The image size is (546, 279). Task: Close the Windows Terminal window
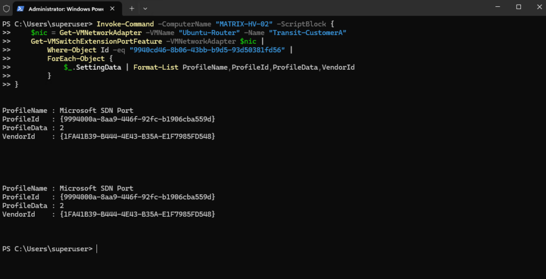[x=537, y=7]
